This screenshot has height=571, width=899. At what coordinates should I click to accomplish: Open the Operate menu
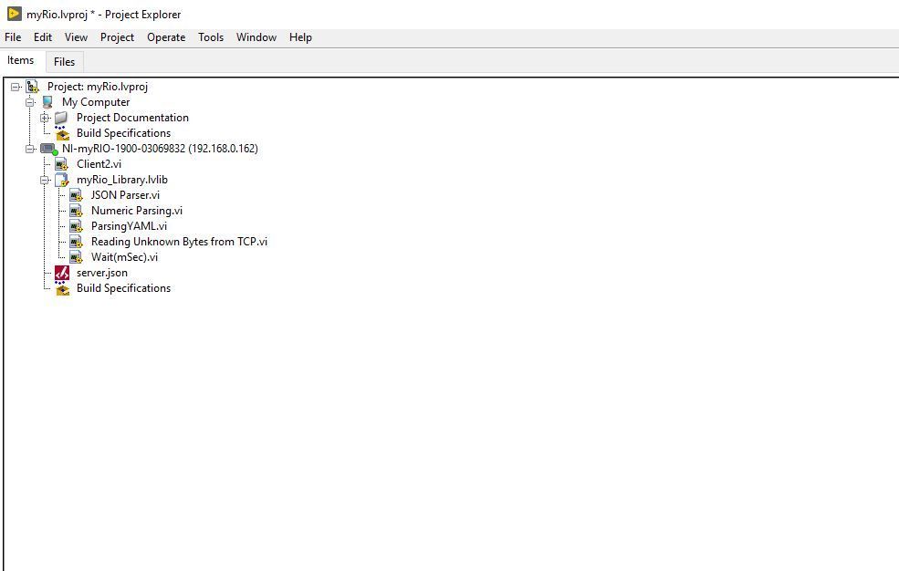166,37
